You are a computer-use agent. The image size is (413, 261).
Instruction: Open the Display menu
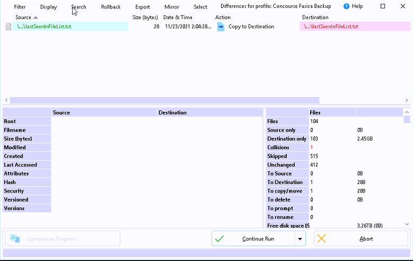point(48,7)
